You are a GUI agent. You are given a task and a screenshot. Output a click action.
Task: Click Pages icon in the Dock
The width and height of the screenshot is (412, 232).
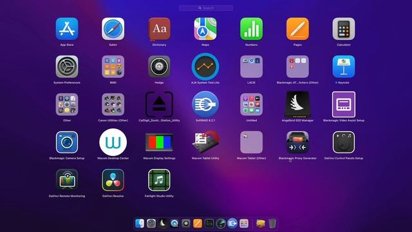click(198, 224)
